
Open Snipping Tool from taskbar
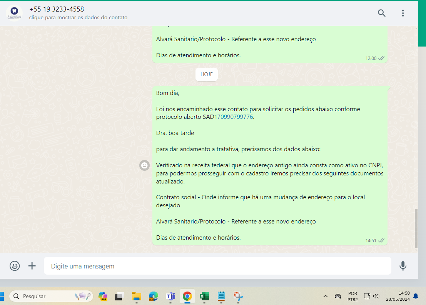pos(238,296)
